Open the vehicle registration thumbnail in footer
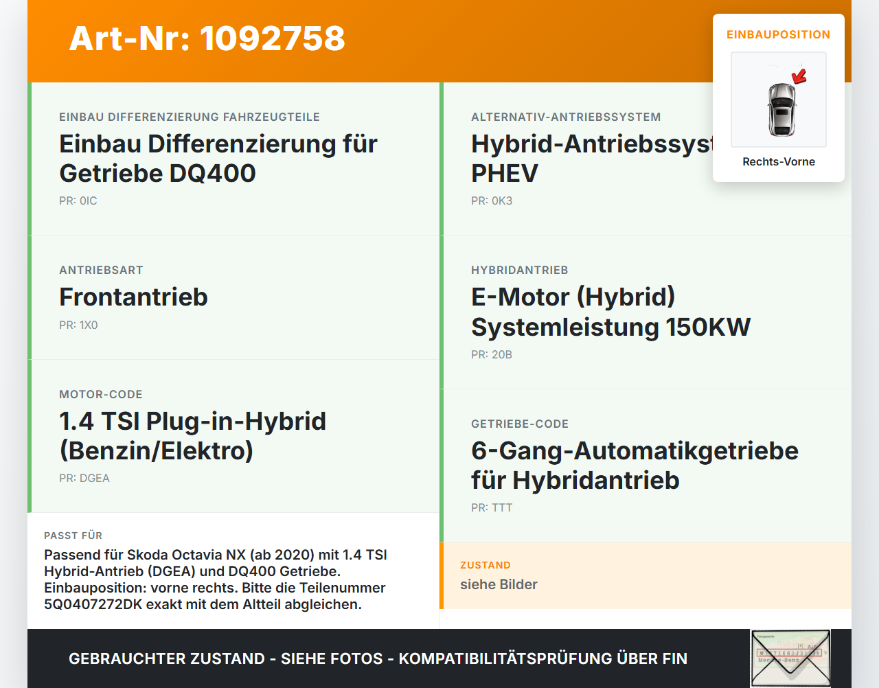The width and height of the screenshot is (879, 688). (x=790, y=658)
